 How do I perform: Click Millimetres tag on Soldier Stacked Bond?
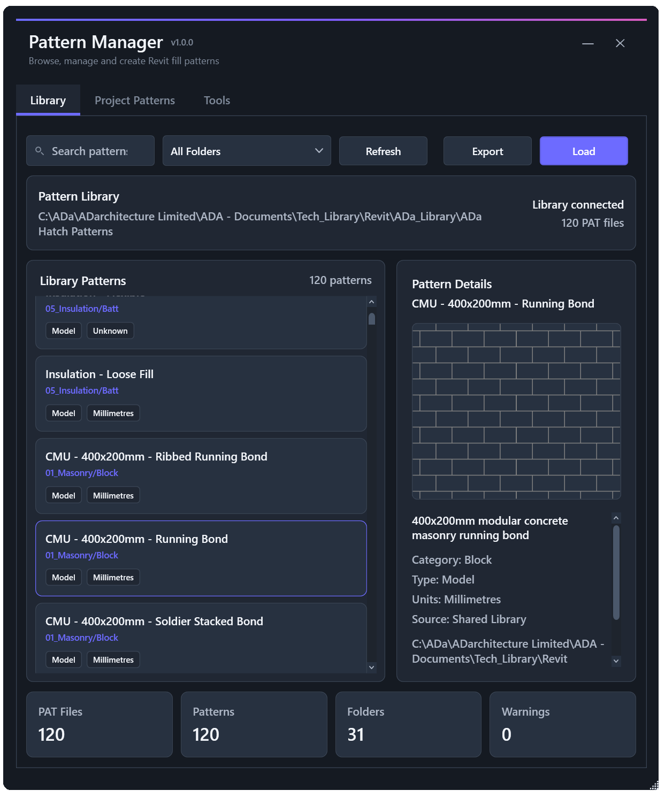(x=113, y=659)
